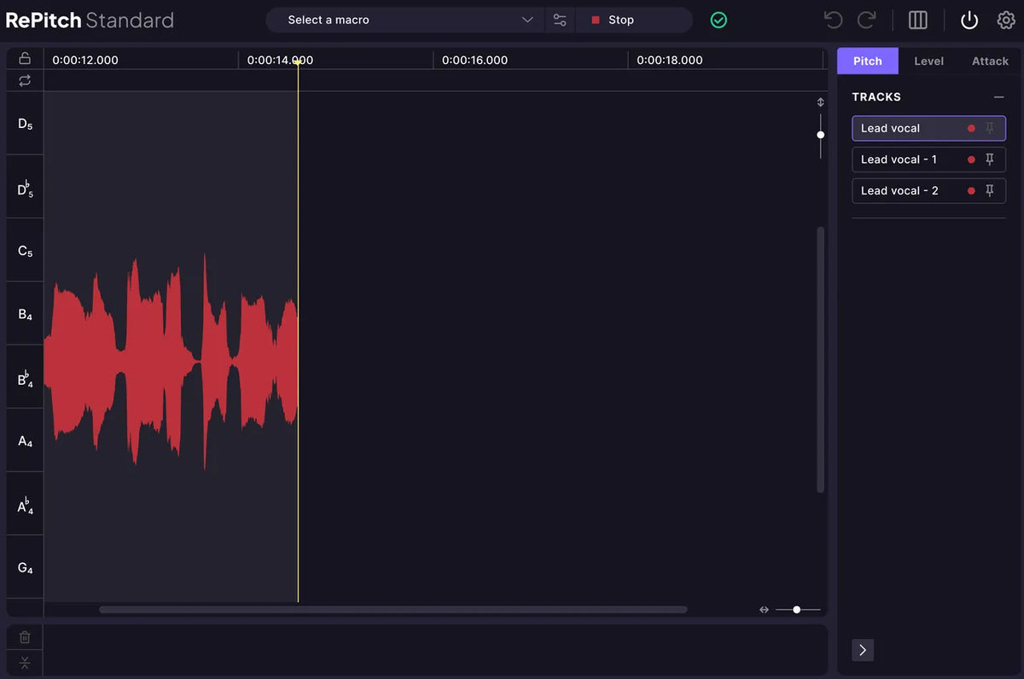This screenshot has width=1024, height=679.
Task: Click the power bypass icon
Action: click(x=969, y=20)
